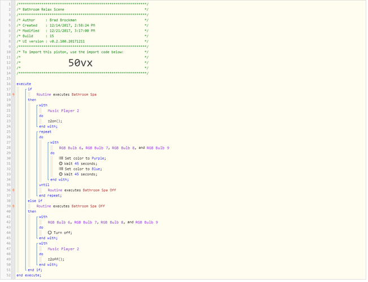Click RGB Bulb 6 on line 42
Viewport: 368px width, 282px height.
click(59, 222)
